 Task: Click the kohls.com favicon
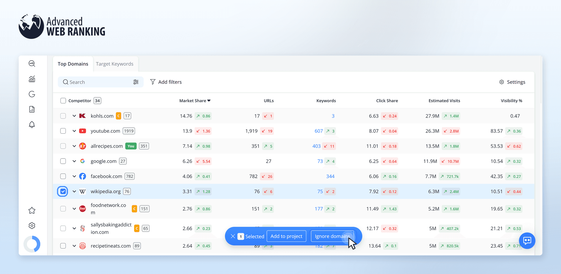coord(83,116)
